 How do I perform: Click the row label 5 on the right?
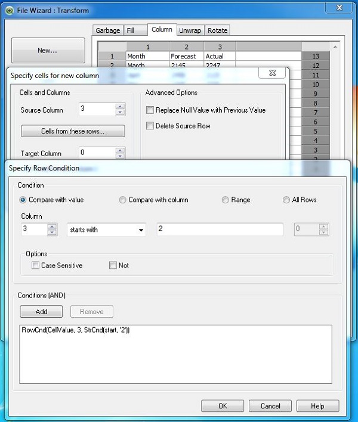point(316,131)
